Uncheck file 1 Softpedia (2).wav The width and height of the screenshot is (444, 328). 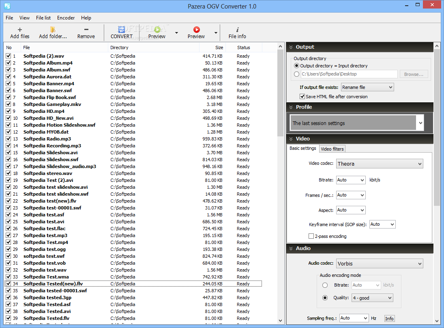[8, 56]
